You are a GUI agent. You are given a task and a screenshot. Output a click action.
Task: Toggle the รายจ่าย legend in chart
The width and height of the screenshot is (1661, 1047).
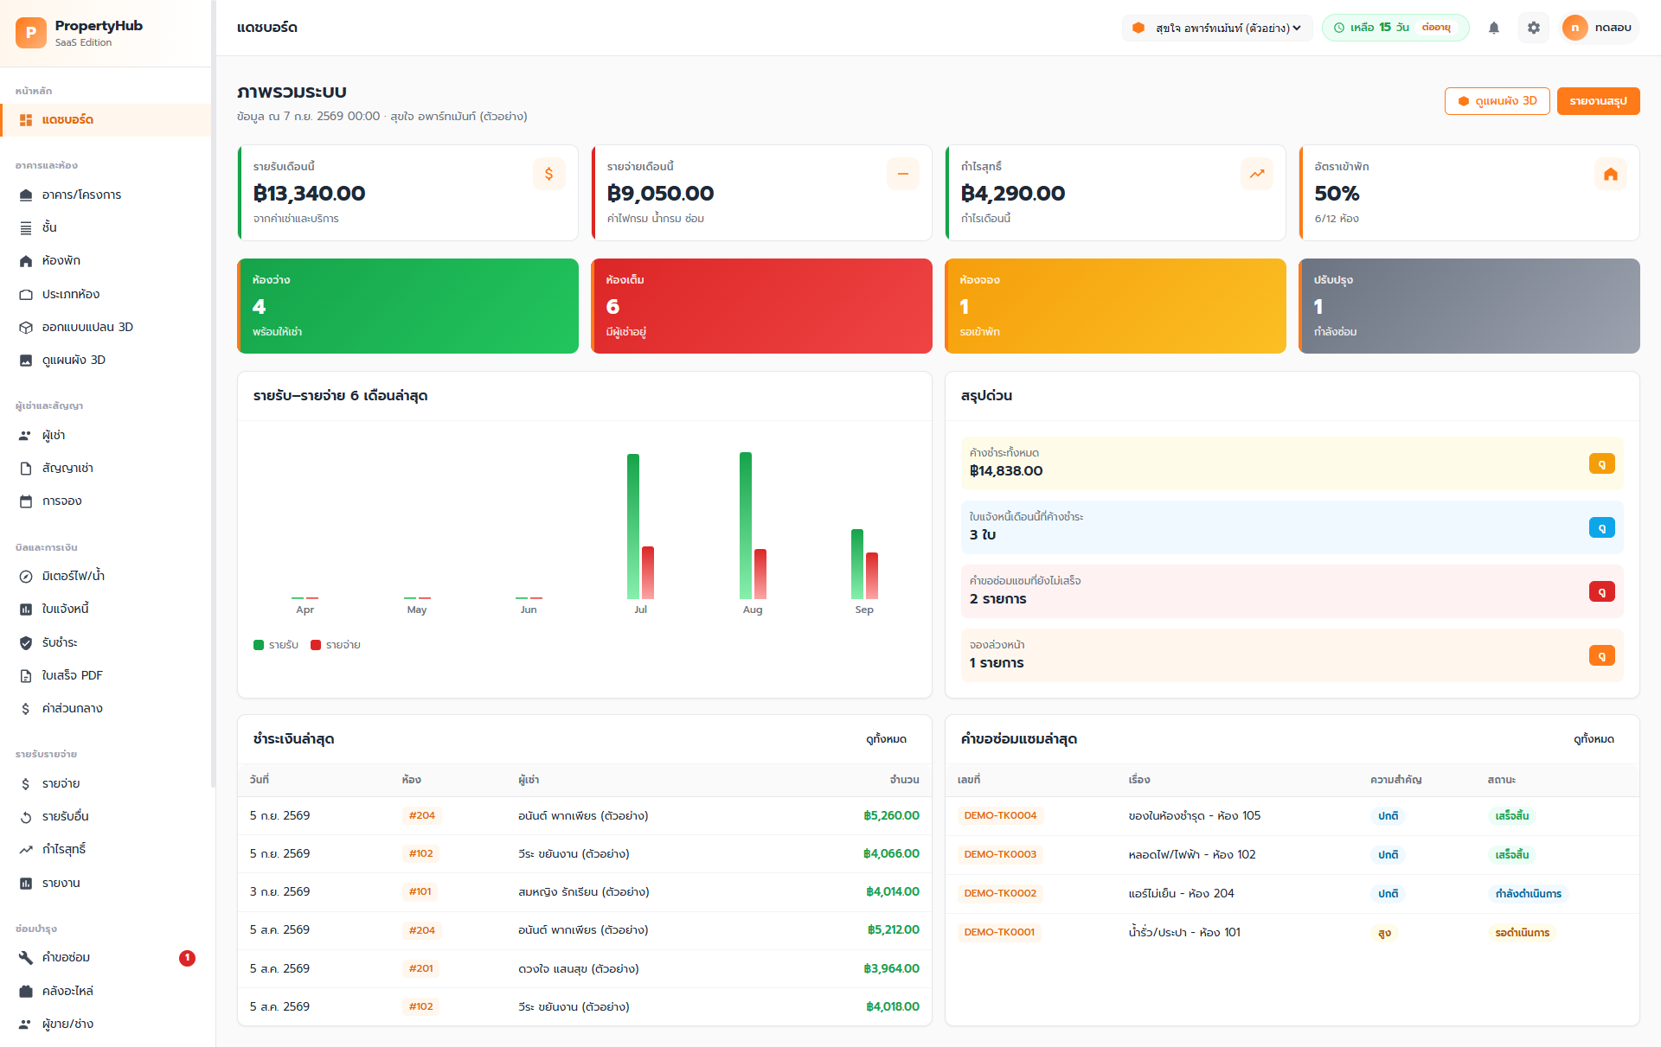(x=336, y=645)
